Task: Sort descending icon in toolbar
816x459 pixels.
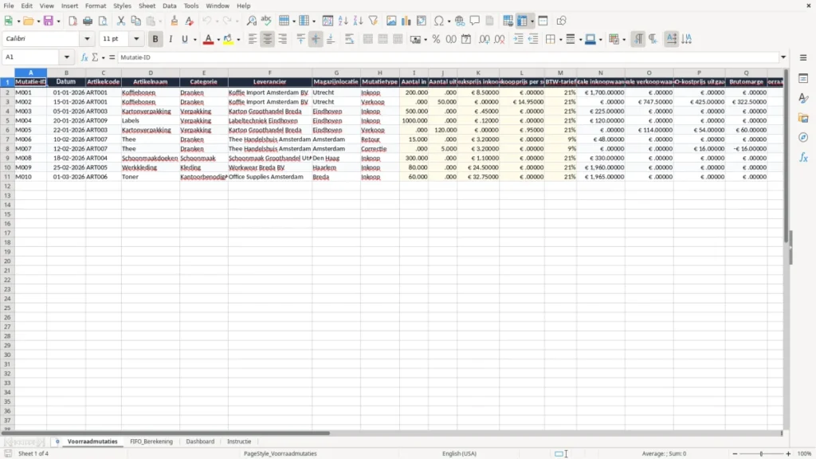Action: tap(358, 21)
